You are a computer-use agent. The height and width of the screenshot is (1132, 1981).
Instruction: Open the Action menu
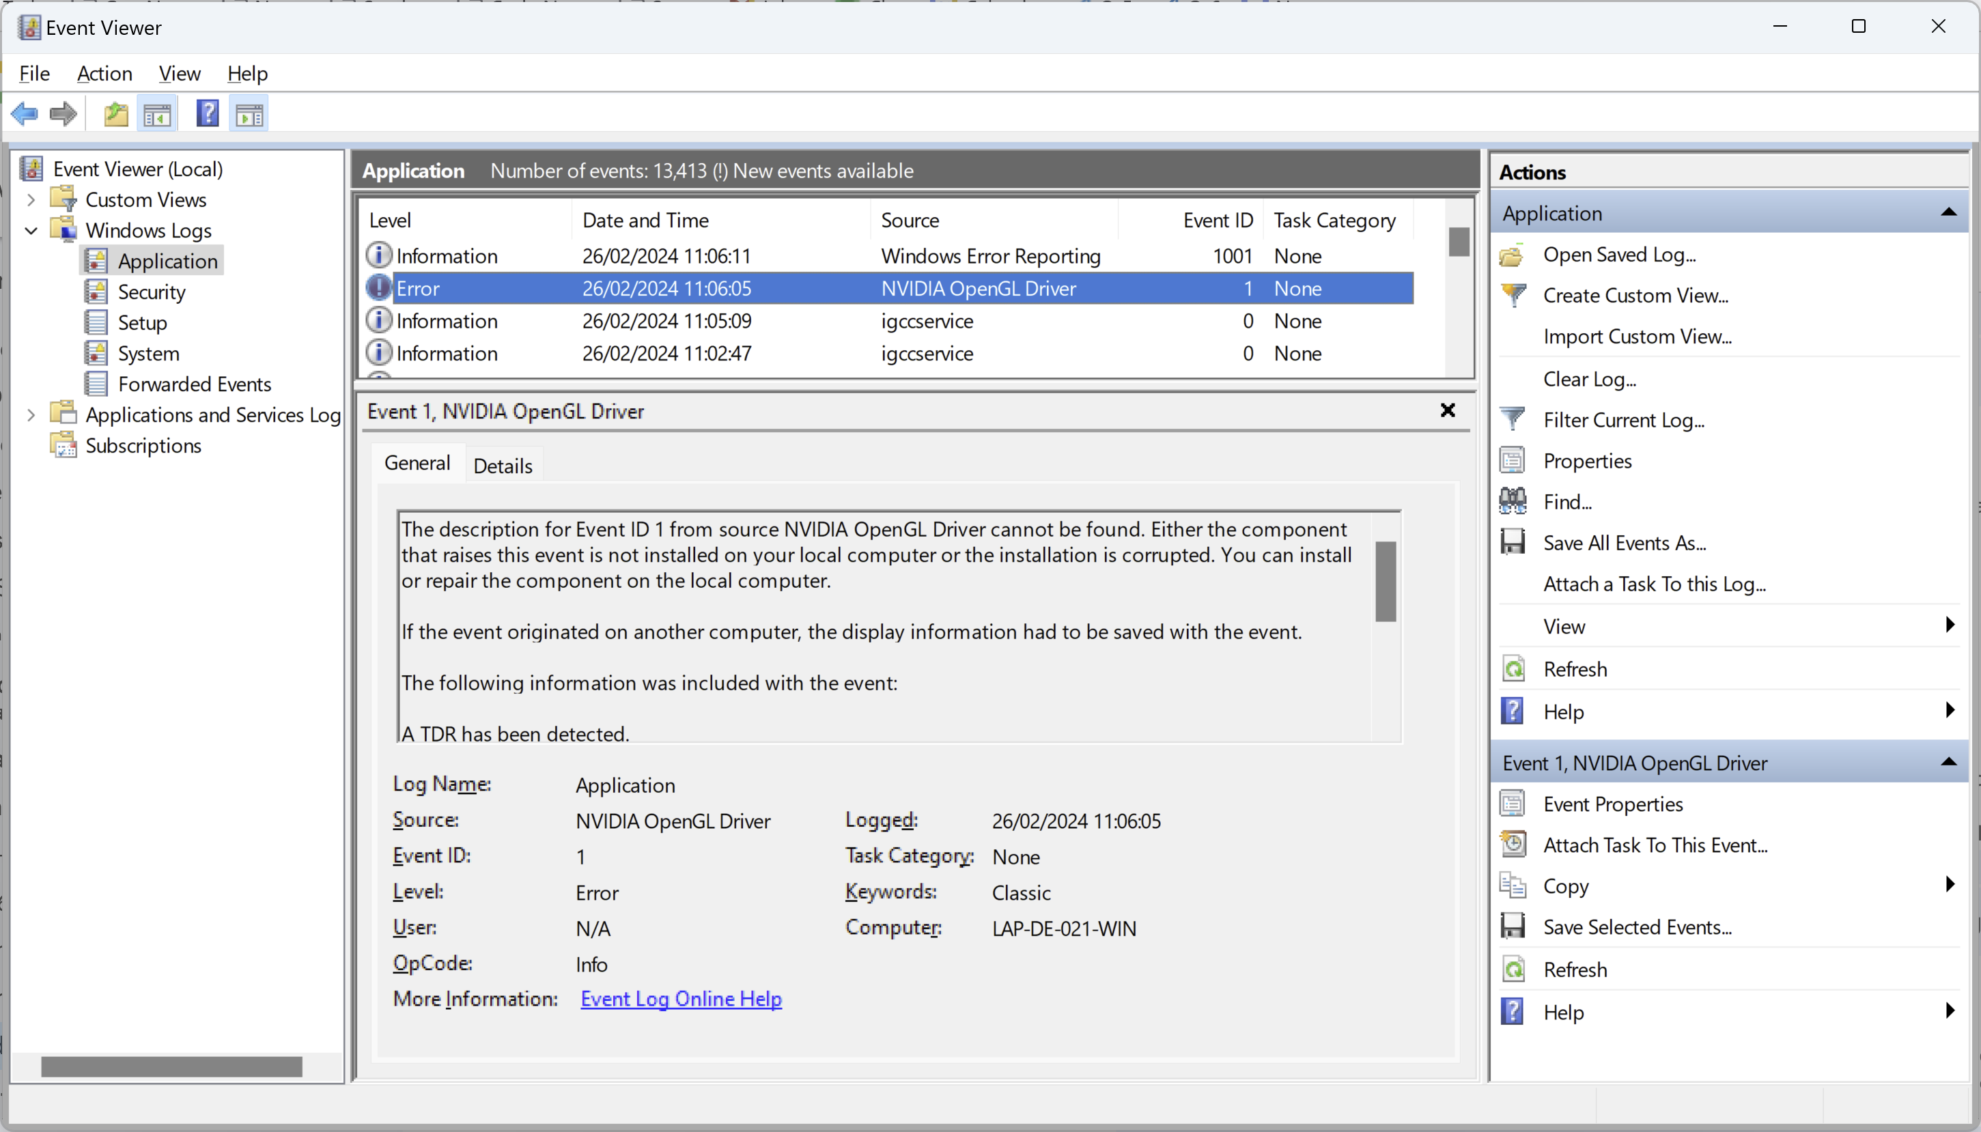tap(104, 74)
